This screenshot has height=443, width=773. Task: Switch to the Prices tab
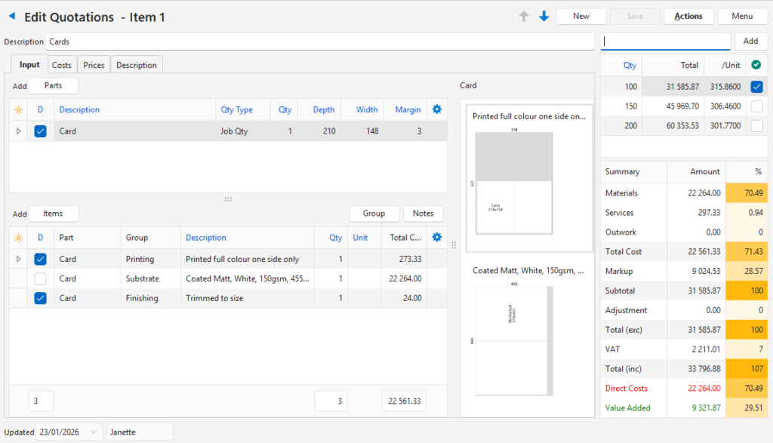click(x=93, y=64)
